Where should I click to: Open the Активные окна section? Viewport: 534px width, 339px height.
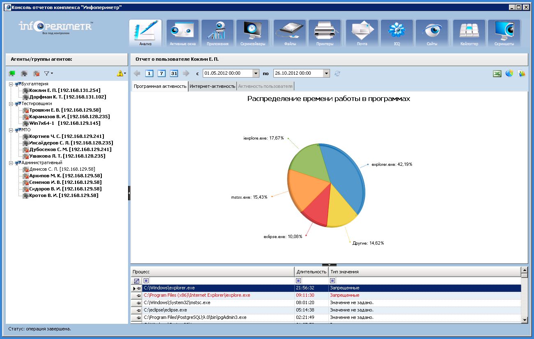(x=183, y=33)
